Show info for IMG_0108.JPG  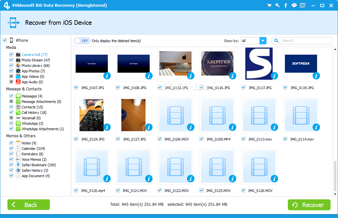coord(149,76)
